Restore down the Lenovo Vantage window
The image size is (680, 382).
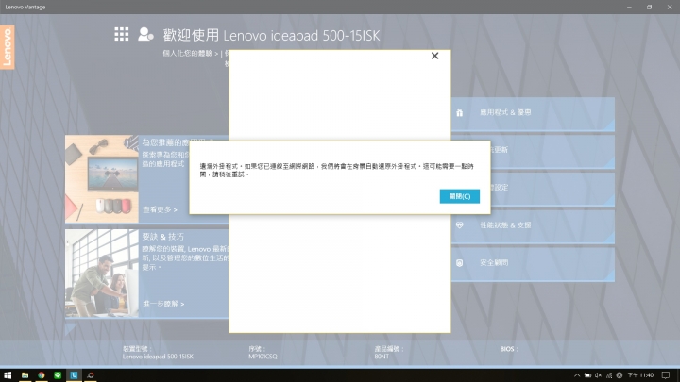click(x=649, y=7)
